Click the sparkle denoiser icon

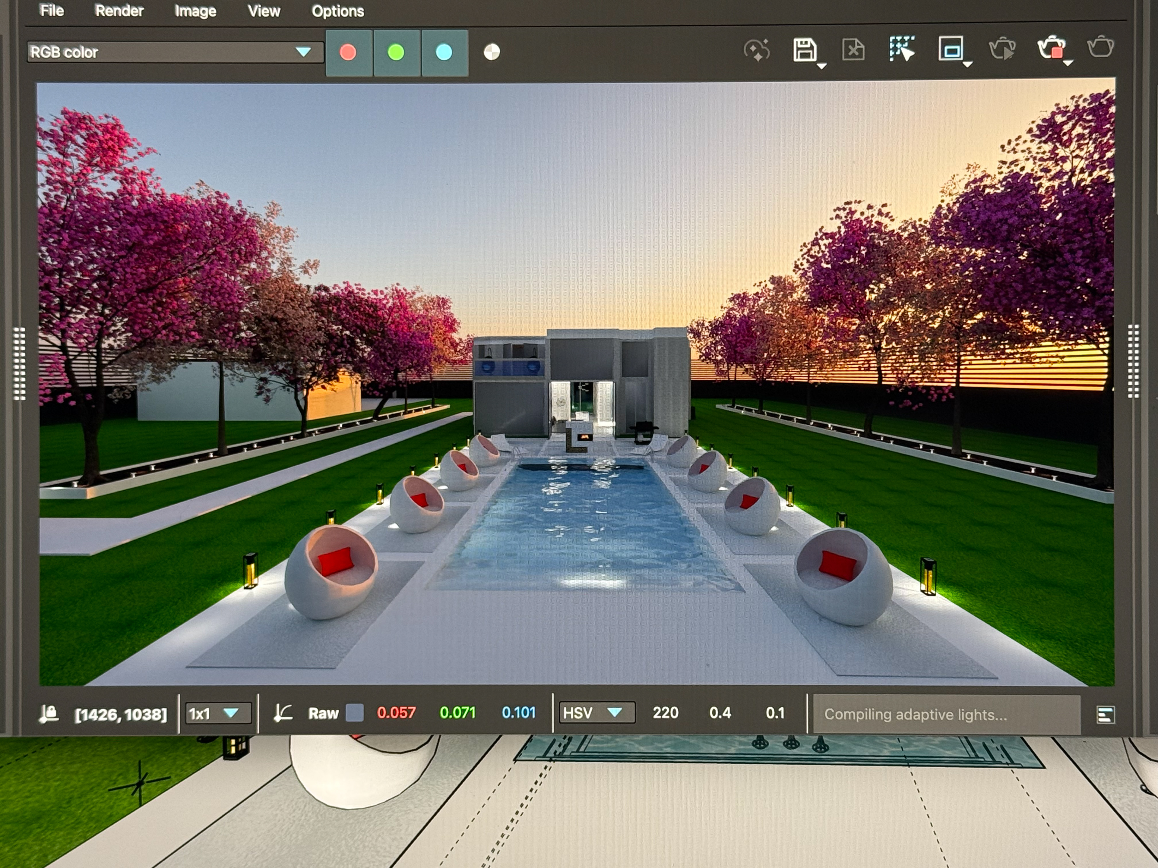click(756, 51)
